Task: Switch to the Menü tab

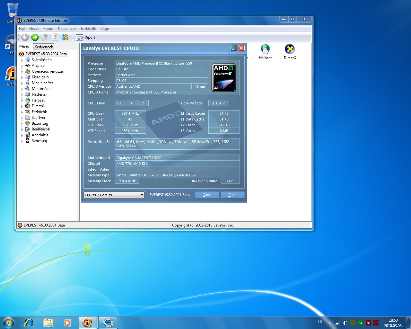Action: 24,46
